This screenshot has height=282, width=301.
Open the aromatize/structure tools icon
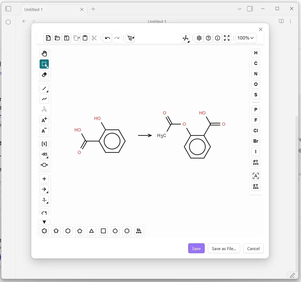[130, 38]
